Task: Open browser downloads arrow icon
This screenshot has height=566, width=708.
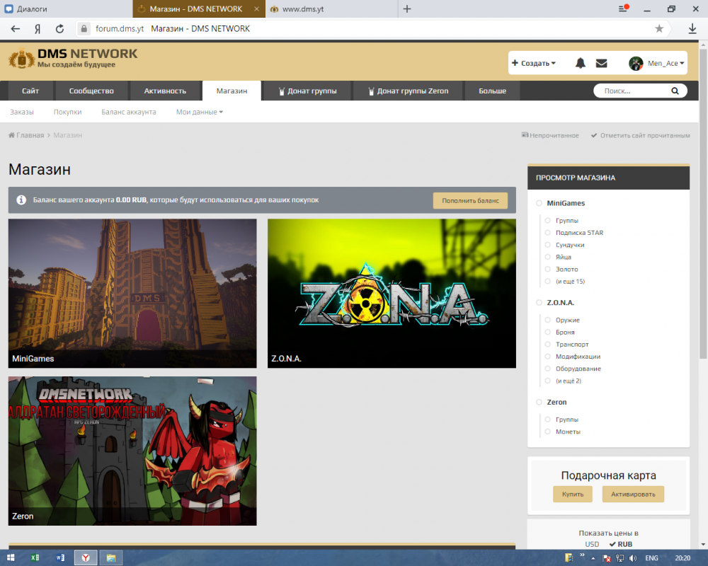Action: tap(692, 29)
